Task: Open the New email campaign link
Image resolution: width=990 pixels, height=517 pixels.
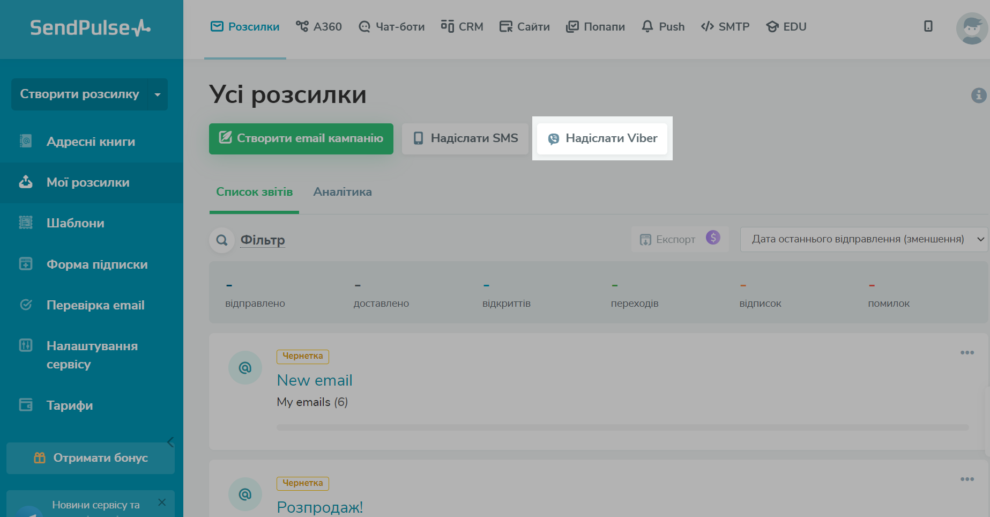Action: 315,380
